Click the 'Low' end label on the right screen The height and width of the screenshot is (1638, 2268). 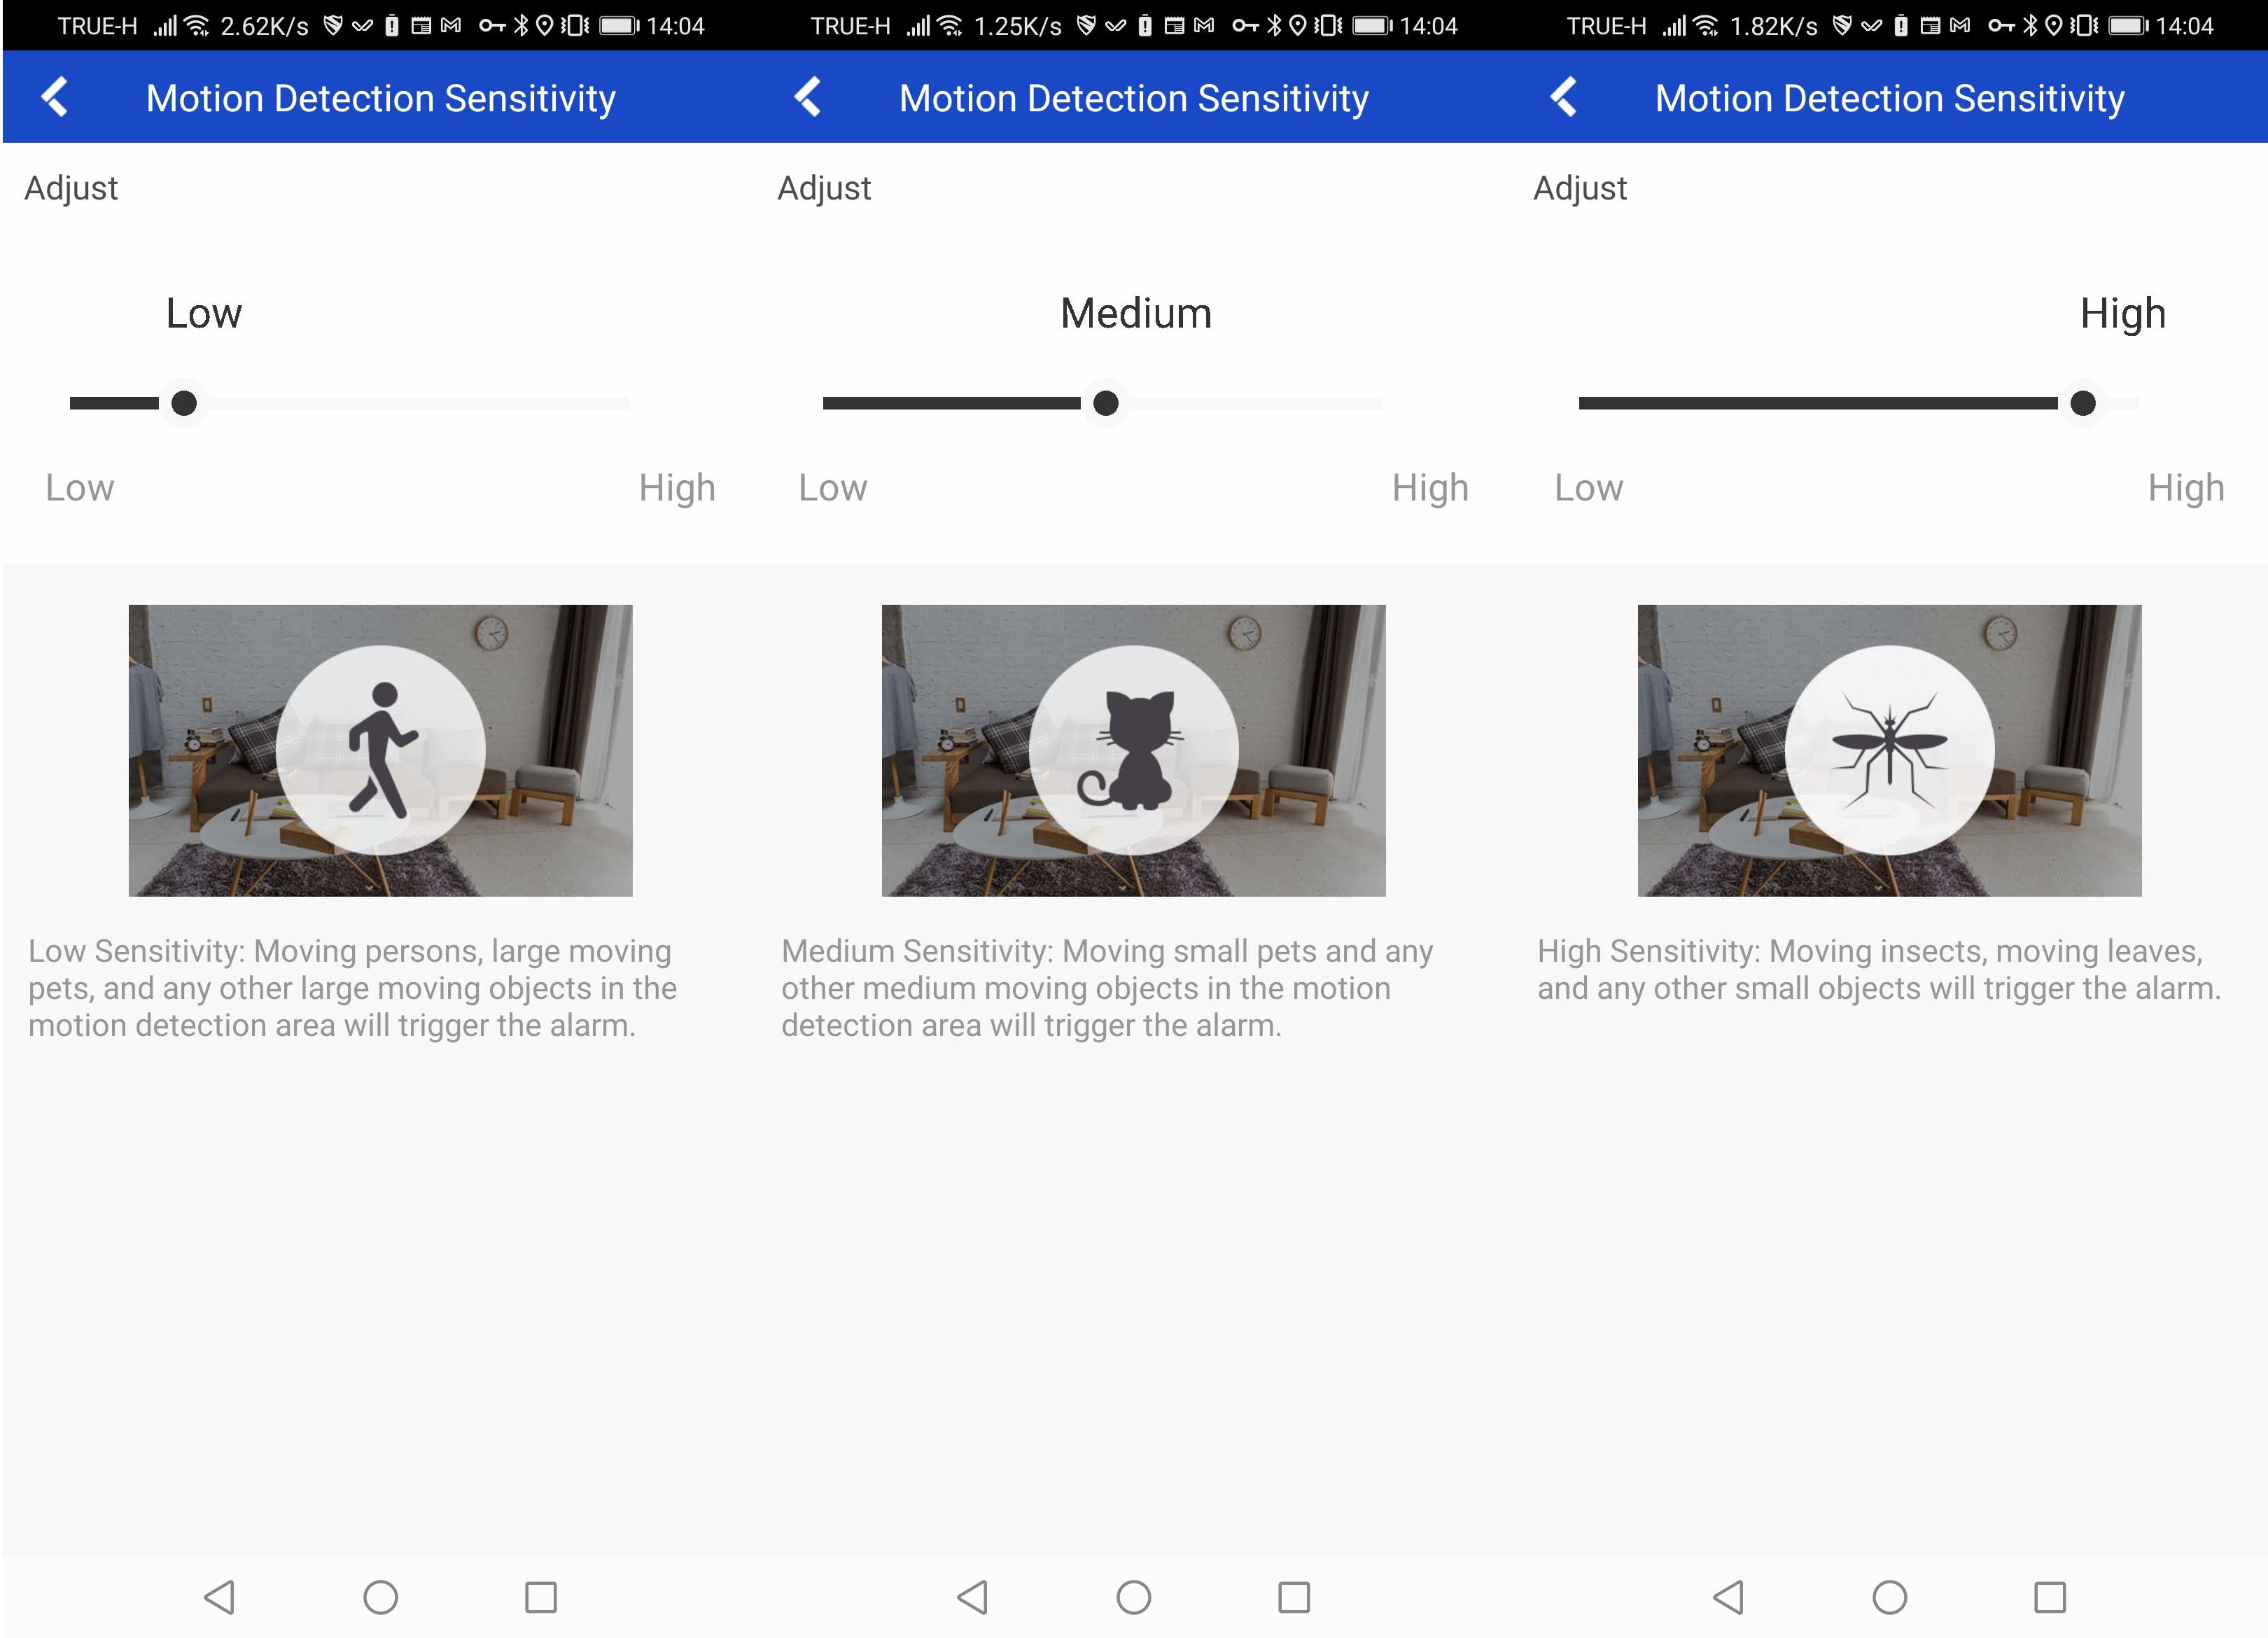tap(1589, 488)
